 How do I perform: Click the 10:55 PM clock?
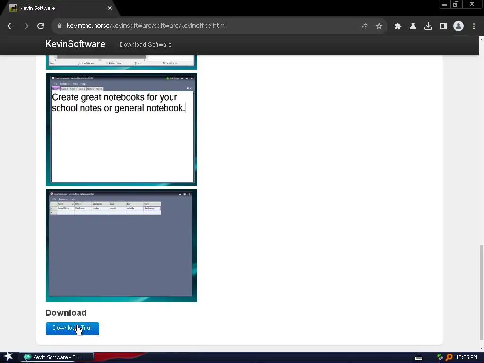pos(467,357)
